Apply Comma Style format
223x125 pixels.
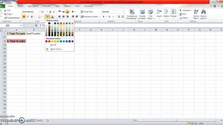point(113,17)
